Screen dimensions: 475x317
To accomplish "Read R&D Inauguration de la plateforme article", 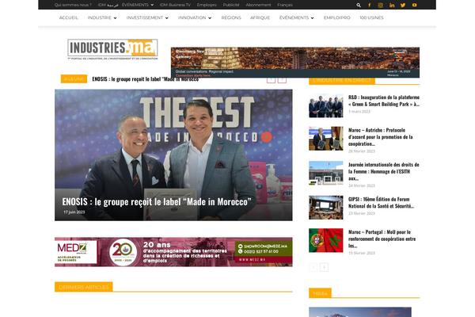I will (384, 101).
